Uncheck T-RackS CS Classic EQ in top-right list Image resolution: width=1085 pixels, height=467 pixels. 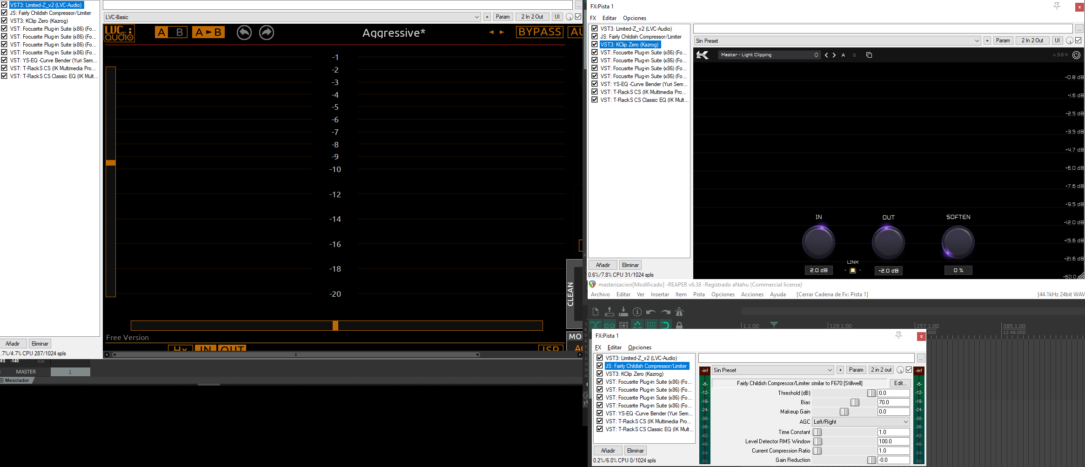point(595,100)
